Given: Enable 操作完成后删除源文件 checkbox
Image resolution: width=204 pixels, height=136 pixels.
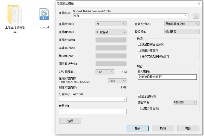Looking at the screenshot, I should pyautogui.click(x=139, y=56).
